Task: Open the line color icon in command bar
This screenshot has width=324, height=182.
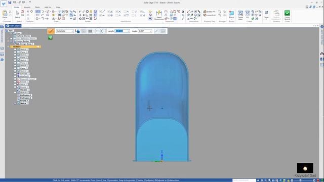Action: pos(77,31)
